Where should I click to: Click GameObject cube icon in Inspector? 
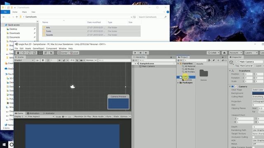[x=231, y=62]
